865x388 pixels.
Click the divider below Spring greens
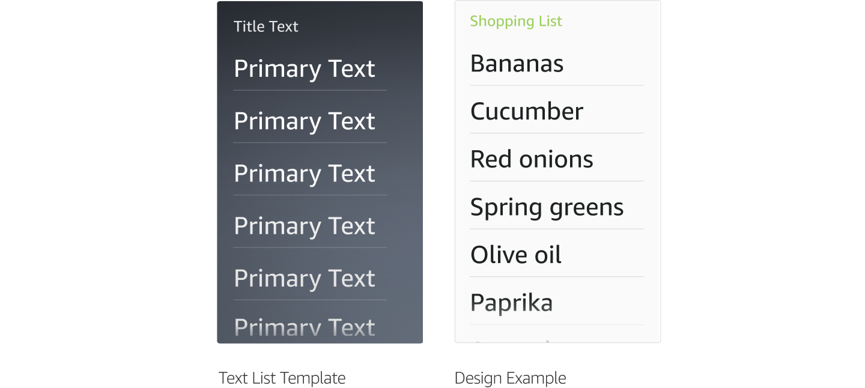point(556,229)
